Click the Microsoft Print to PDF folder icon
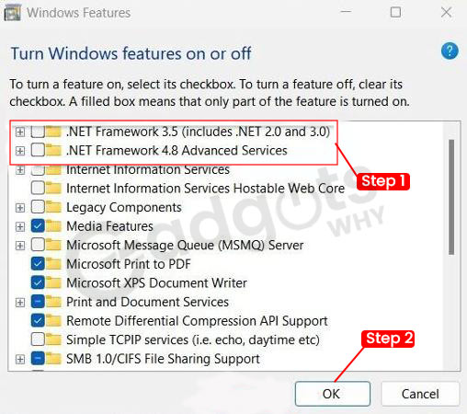Image resolution: width=467 pixels, height=414 pixels. (53, 264)
